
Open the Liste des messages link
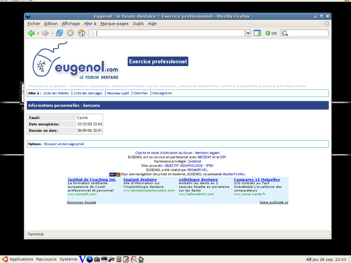point(88,93)
